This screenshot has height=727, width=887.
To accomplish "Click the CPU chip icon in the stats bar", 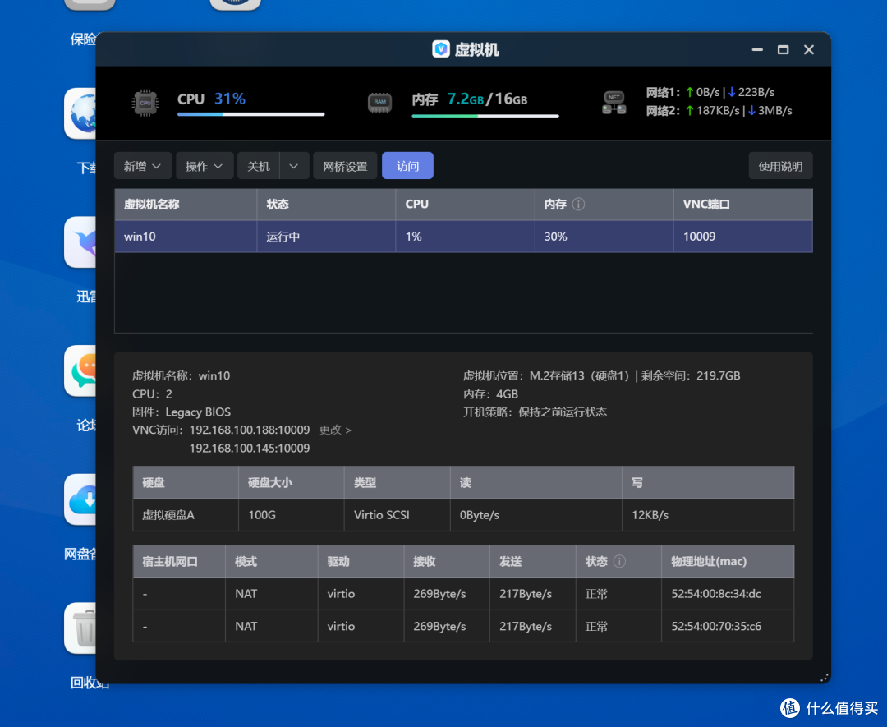I will [x=145, y=102].
